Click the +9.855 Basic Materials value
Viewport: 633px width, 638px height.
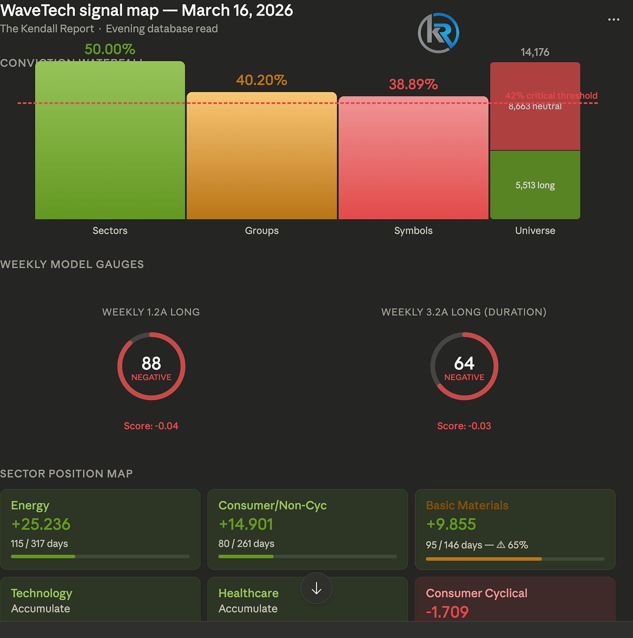451,524
